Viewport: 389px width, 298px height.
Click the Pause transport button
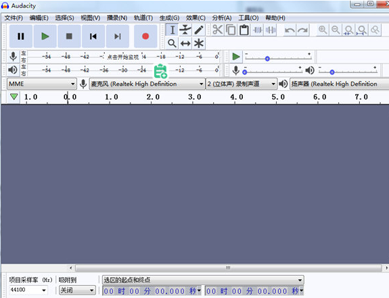tap(21, 36)
